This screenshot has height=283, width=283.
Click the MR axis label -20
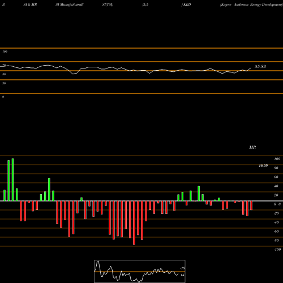click(276, 213)
